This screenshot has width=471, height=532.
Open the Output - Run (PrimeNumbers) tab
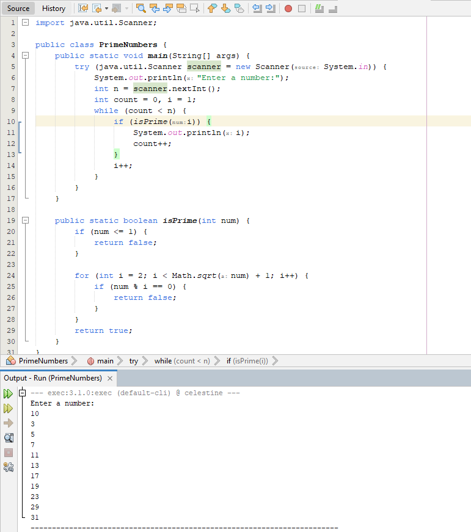pos(53,378)
